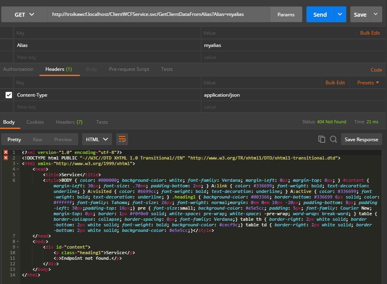Switch to Raw view mode
387x284 pixels.
click(x=38, y=140)
